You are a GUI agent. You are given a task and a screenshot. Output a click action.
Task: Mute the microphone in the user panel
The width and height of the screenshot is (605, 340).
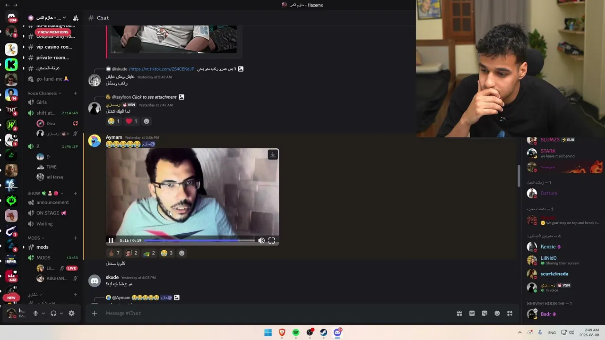(35, 313)
